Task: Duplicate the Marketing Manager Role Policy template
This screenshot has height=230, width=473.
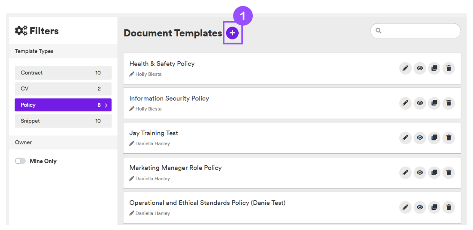Action: 434,173
